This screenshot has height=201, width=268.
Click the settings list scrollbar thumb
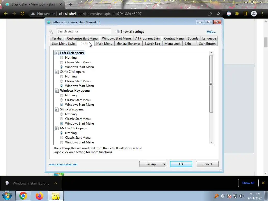211,84
